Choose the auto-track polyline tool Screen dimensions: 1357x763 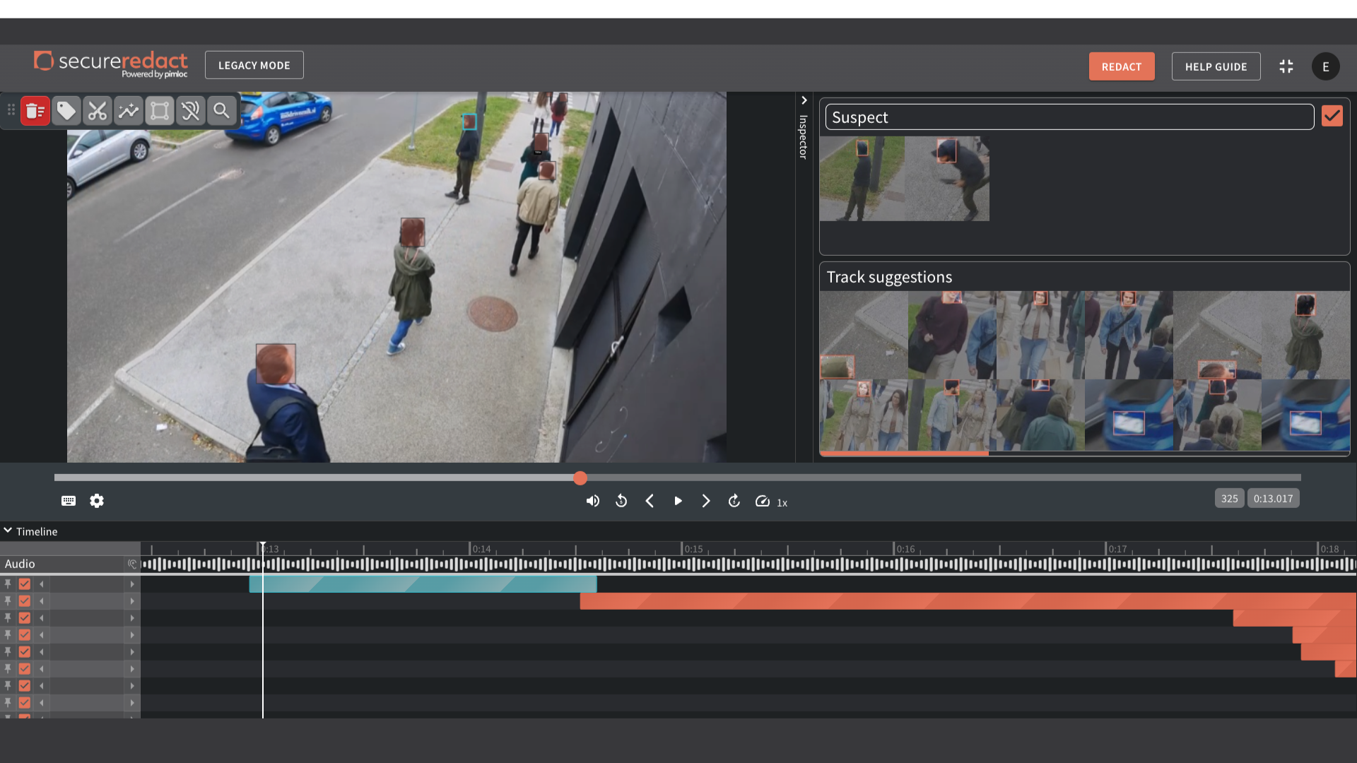(x=129, y=111)
